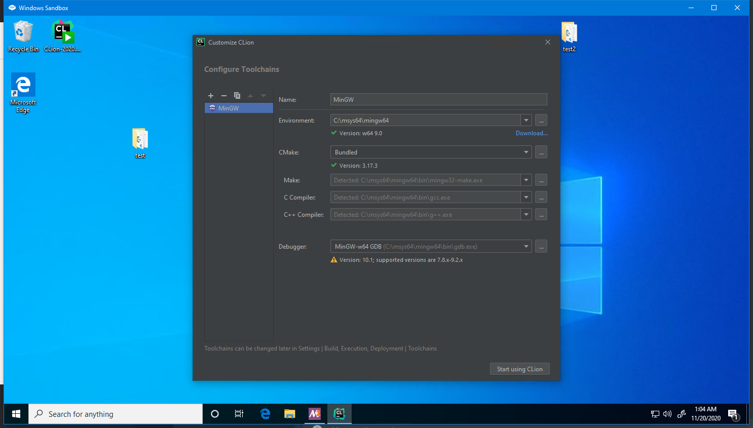Open notification center in taskbar
This screenshot has height=428, width=753.
733,414
